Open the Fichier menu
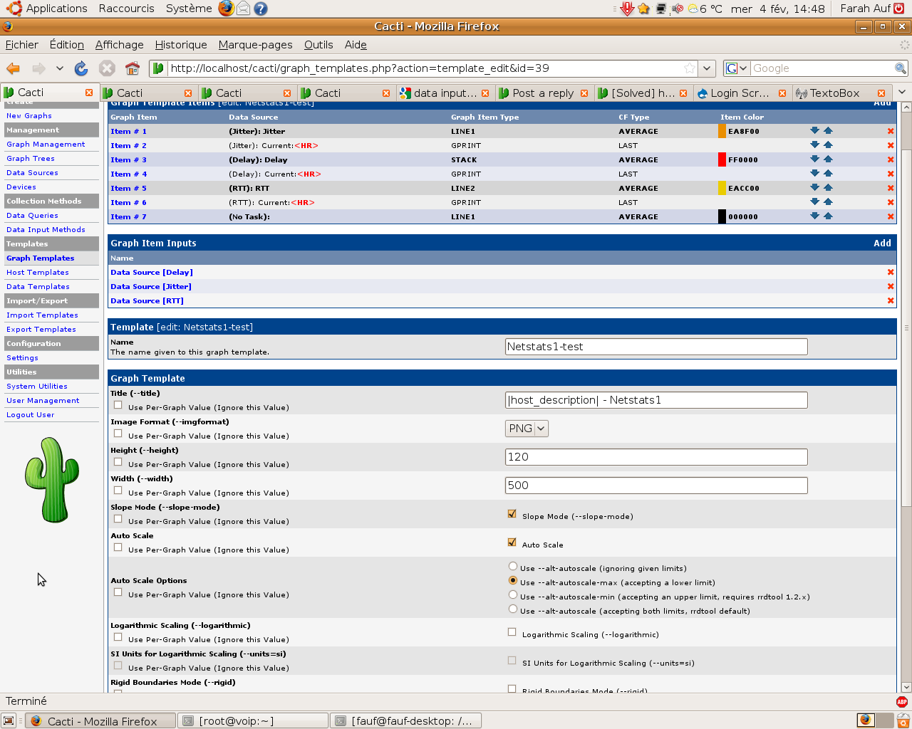The image size is (912, 729). click(x=22, y=45)
